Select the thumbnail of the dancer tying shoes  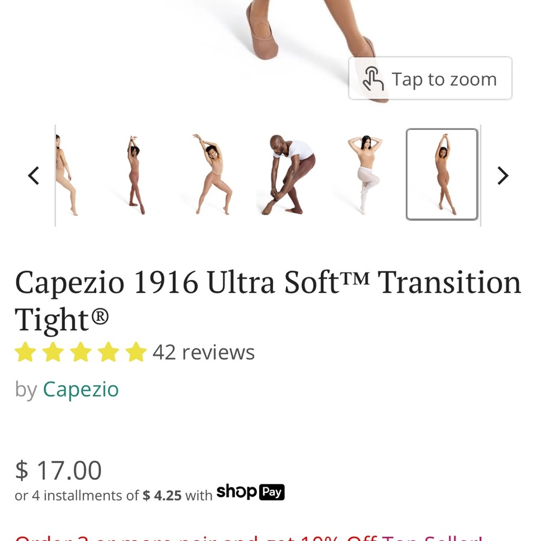coord(286,174)
